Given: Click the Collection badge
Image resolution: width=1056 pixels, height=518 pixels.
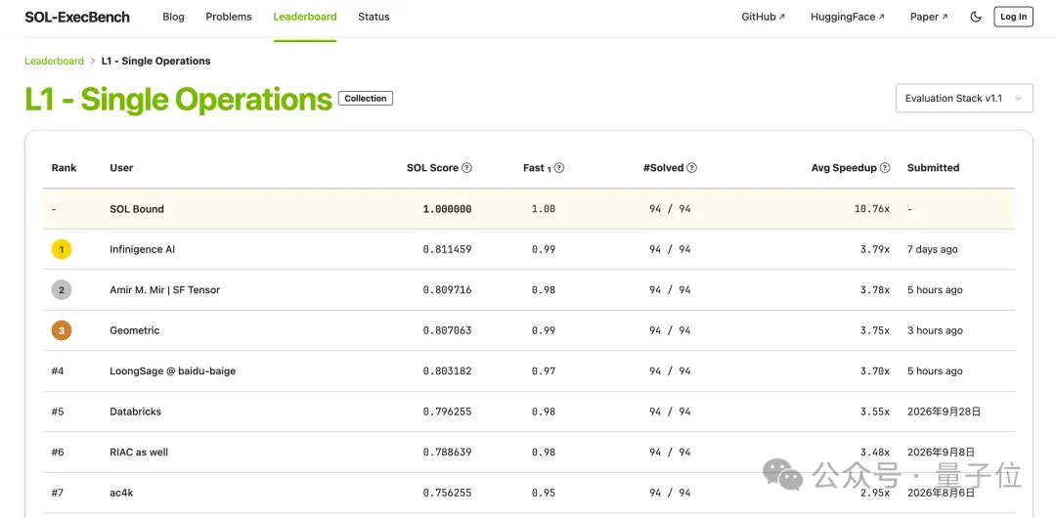Looking at the screenshot, I should 366,99.
